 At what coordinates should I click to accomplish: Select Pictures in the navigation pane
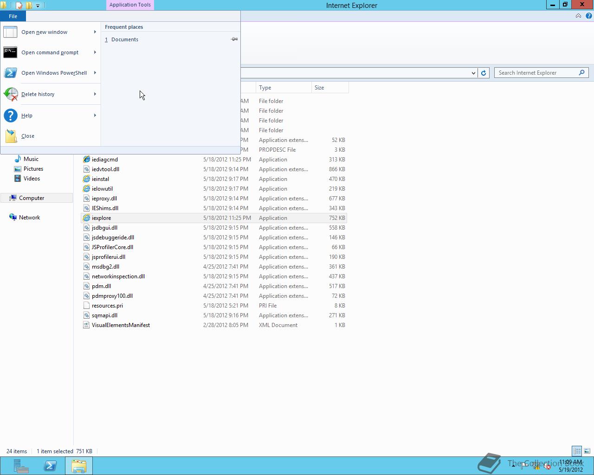point(33,169)
